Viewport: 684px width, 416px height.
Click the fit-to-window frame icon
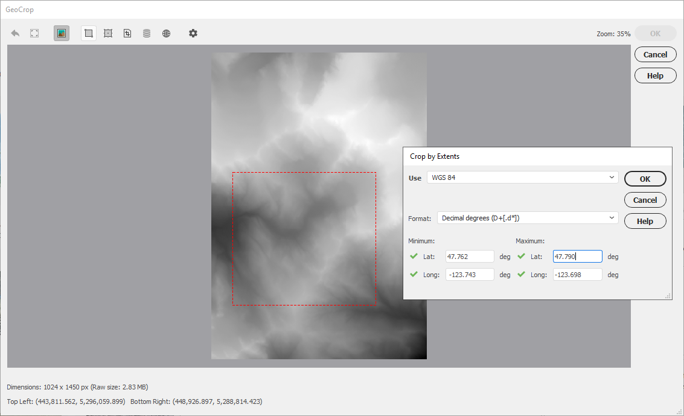34,33
